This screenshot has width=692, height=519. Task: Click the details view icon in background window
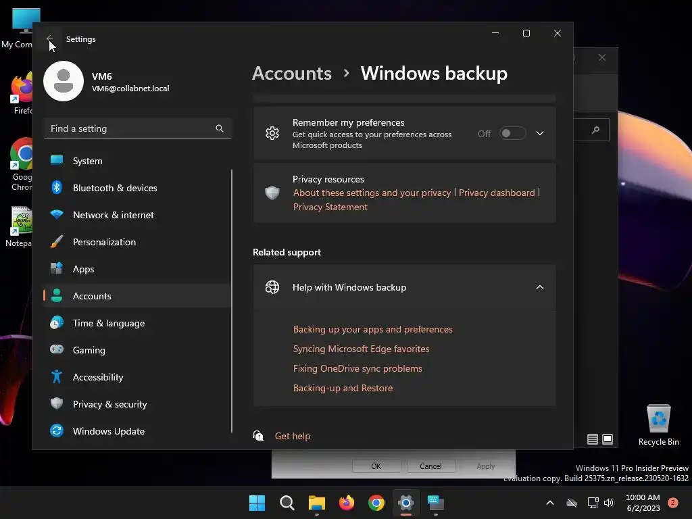[592, 439]
